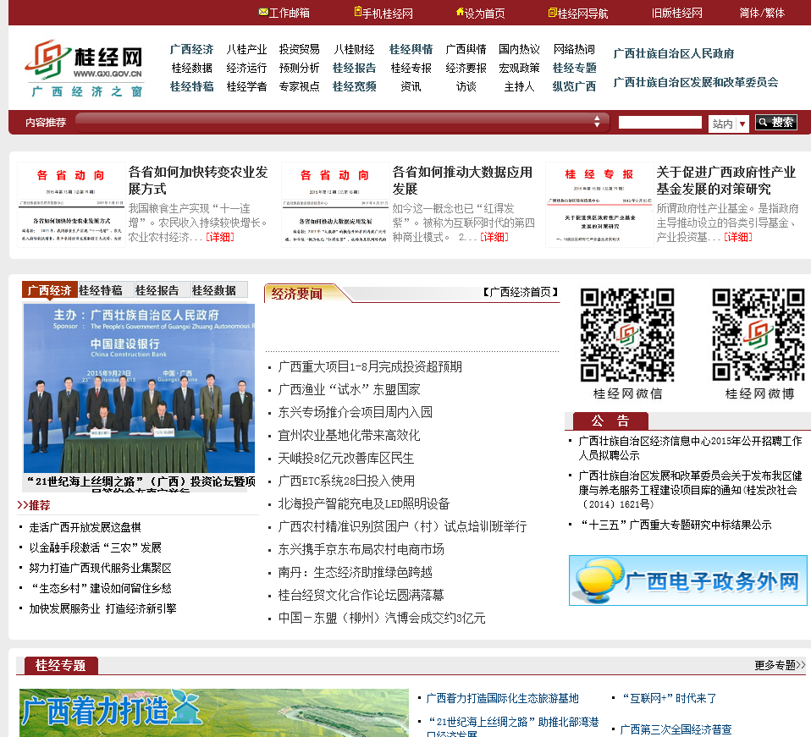Click 更多专题>> link
The height and width of the screenshot is (737, 811).
(780, 665)
